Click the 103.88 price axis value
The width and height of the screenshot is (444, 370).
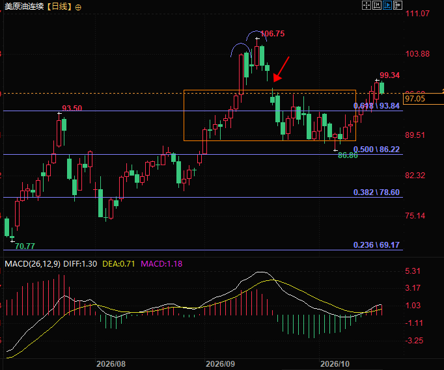click(x=417, y=54)
